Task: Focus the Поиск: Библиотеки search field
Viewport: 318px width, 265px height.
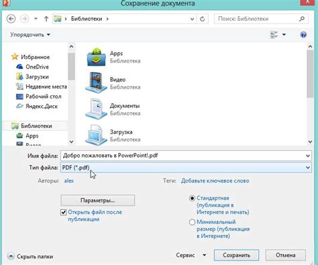Action: [261, 19]
